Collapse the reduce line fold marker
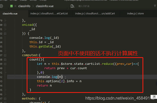The height and width of the screenshot is (103, 157). point(5,64)
